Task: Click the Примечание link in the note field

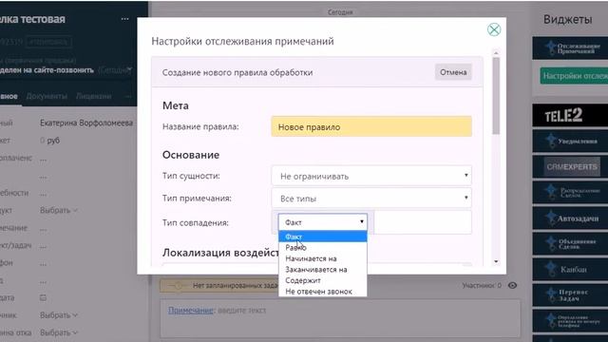Action: click(x=190, y=311)
